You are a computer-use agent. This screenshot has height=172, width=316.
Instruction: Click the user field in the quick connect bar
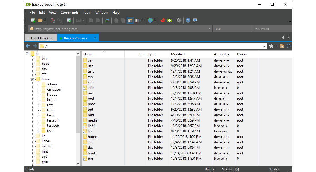click(x=233, y=29)
